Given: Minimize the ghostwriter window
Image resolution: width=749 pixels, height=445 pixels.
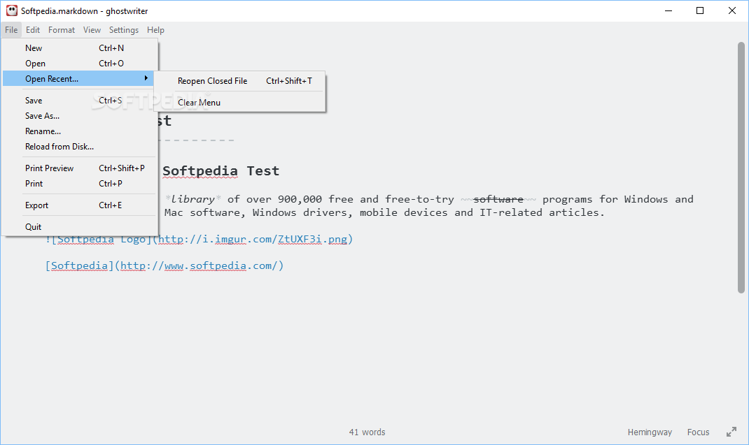Looking at the screenshot, I should 668,10.
